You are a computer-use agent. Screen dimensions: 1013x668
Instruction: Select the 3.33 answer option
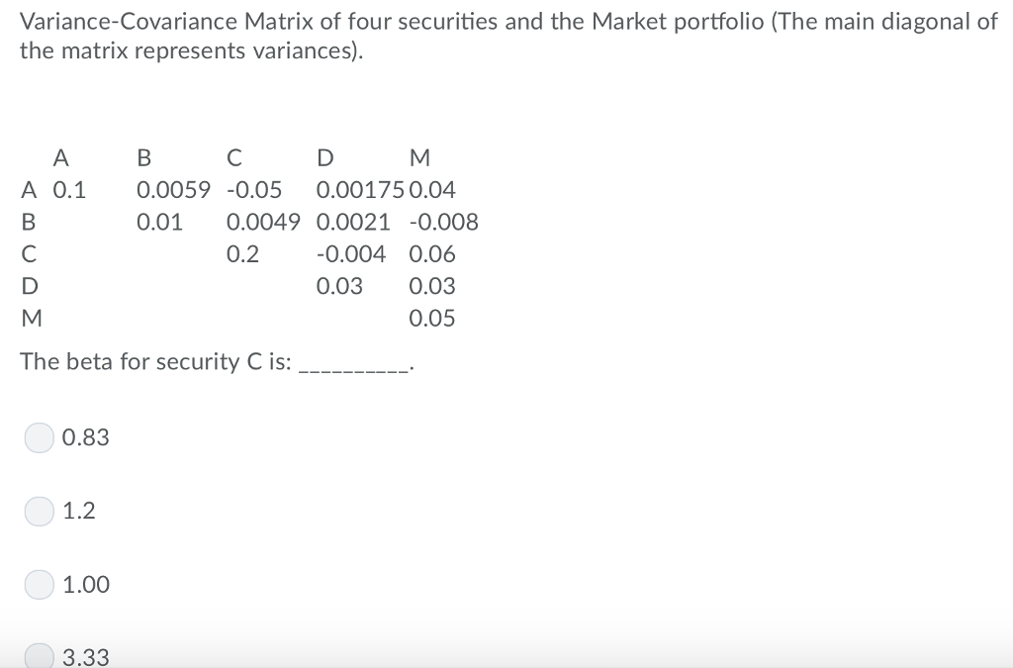pyautogui.click(x=39, y=656)
